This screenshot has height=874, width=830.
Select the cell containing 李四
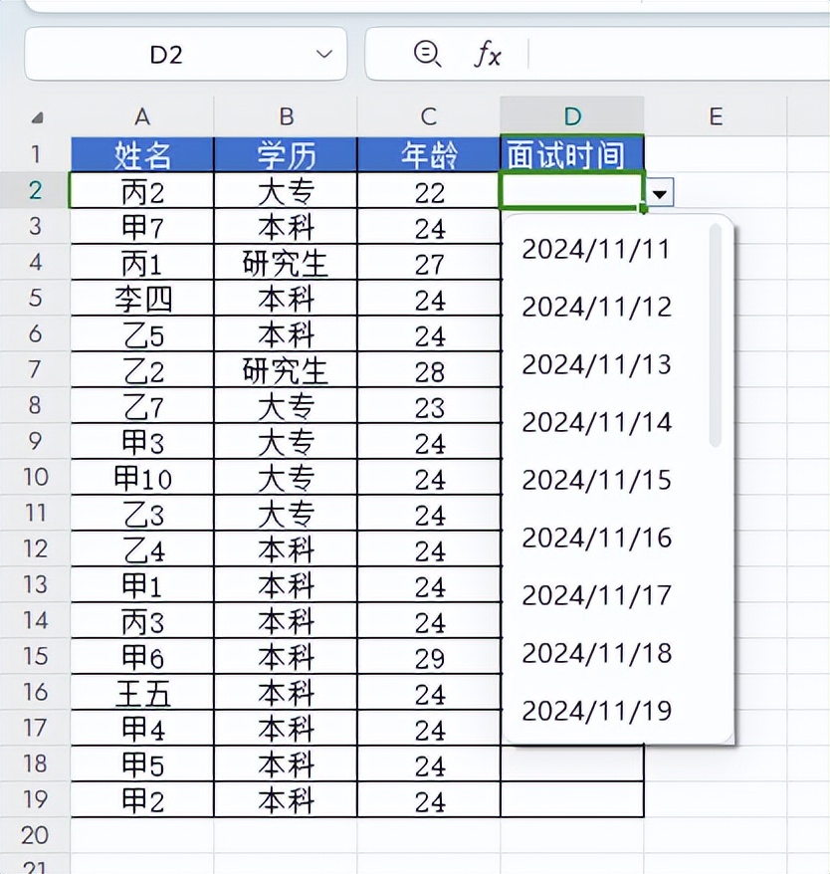point(142,299)
